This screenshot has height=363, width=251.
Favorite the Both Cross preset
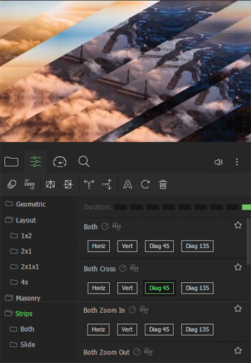(x=238, y=268)
